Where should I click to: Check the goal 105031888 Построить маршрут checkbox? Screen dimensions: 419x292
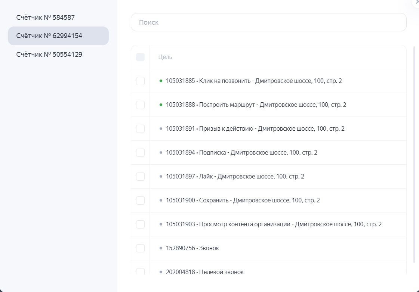tap(140, 105)
